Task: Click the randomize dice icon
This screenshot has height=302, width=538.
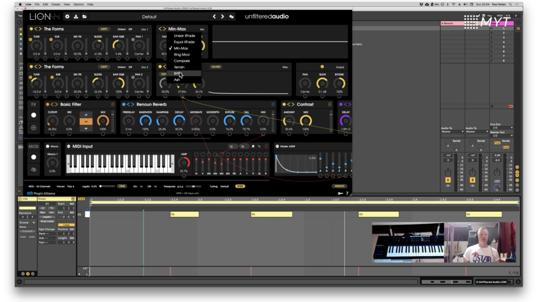Action: coord(231,17)
